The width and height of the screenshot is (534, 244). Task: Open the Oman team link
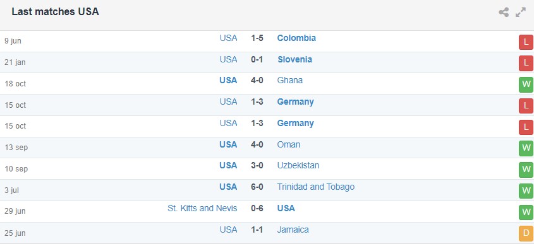[x=288, y=145]
